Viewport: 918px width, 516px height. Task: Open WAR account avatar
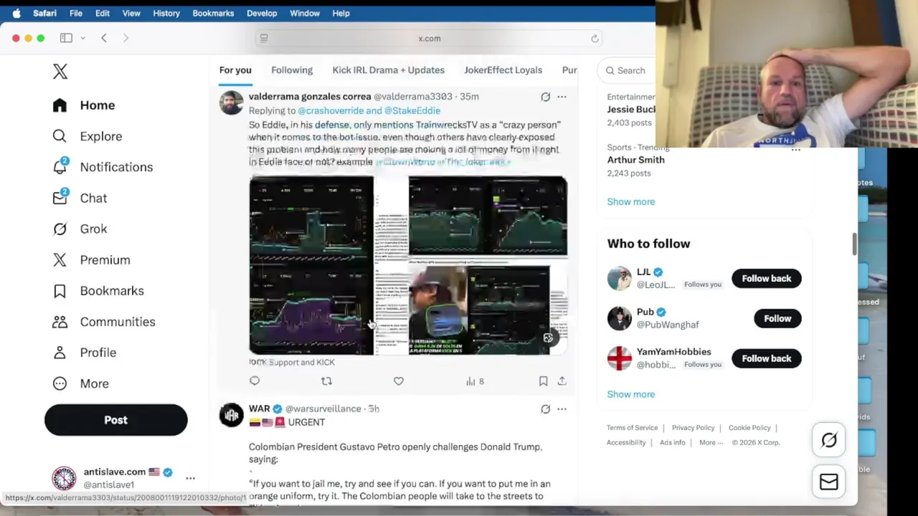(232, 415)
